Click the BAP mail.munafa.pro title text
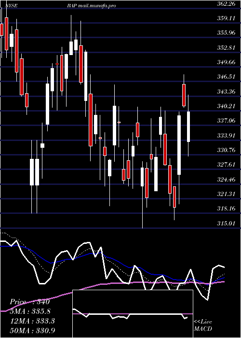241x338 pixels. click(x=91, y=6)
